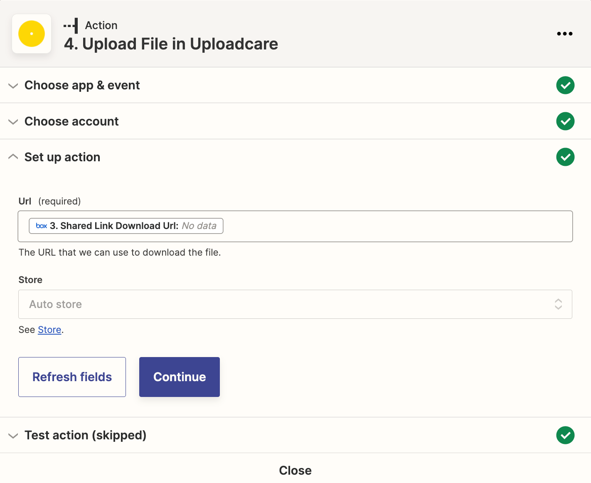Click the Refresh fields button
Viewport: 591px width, 483px height.
click(72, 377)
